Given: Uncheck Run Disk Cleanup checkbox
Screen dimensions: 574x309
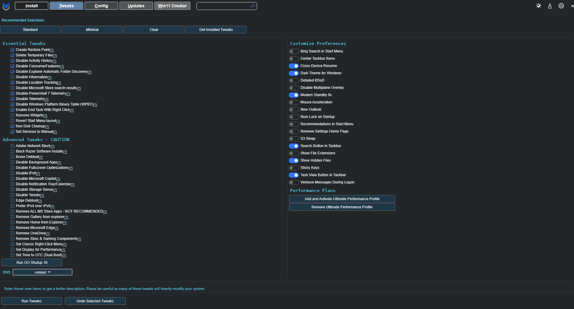Looking at the screenshot, I should click(x=12, y=126).
